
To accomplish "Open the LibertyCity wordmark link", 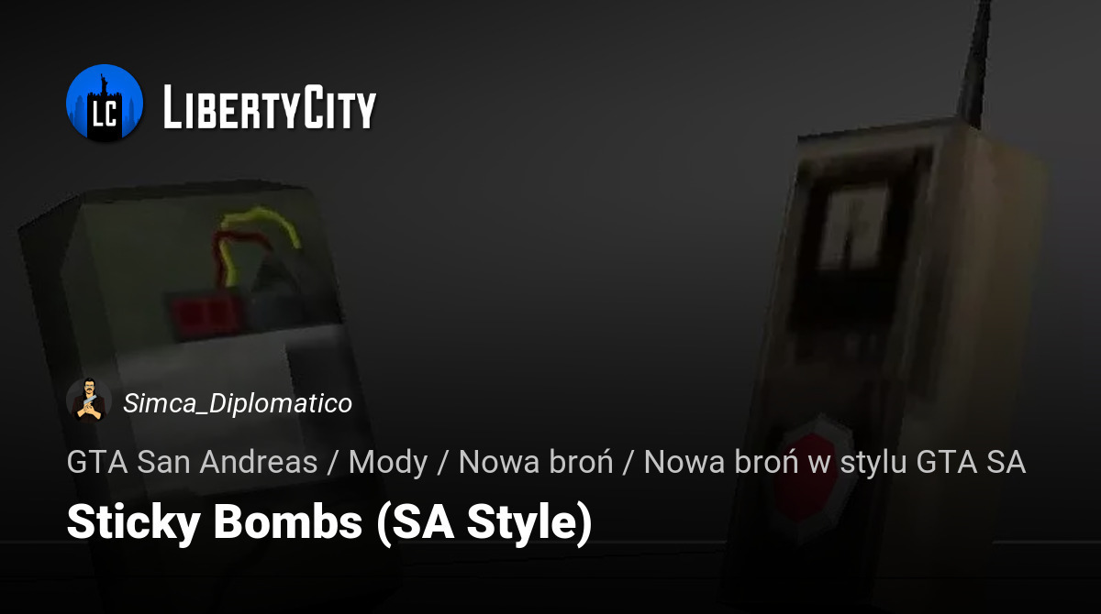I will (270, 106).
